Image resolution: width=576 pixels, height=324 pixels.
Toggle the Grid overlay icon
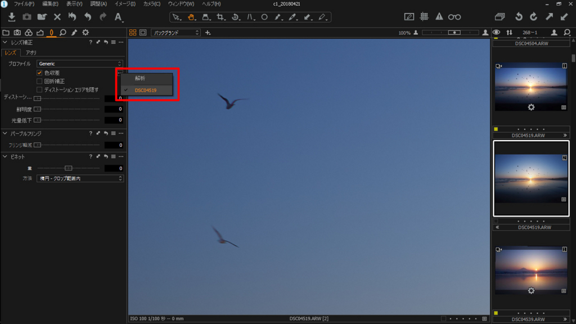coord(424,17)
